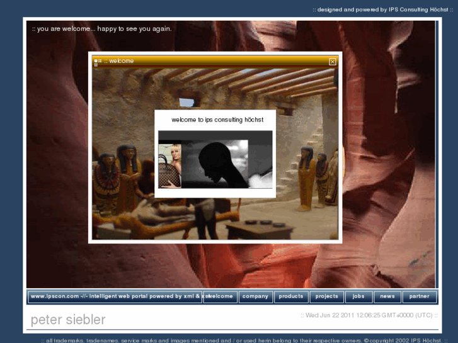Click 'designed and powered by IPS Consulting' text
Screen dimensions: 458x343
382,9
